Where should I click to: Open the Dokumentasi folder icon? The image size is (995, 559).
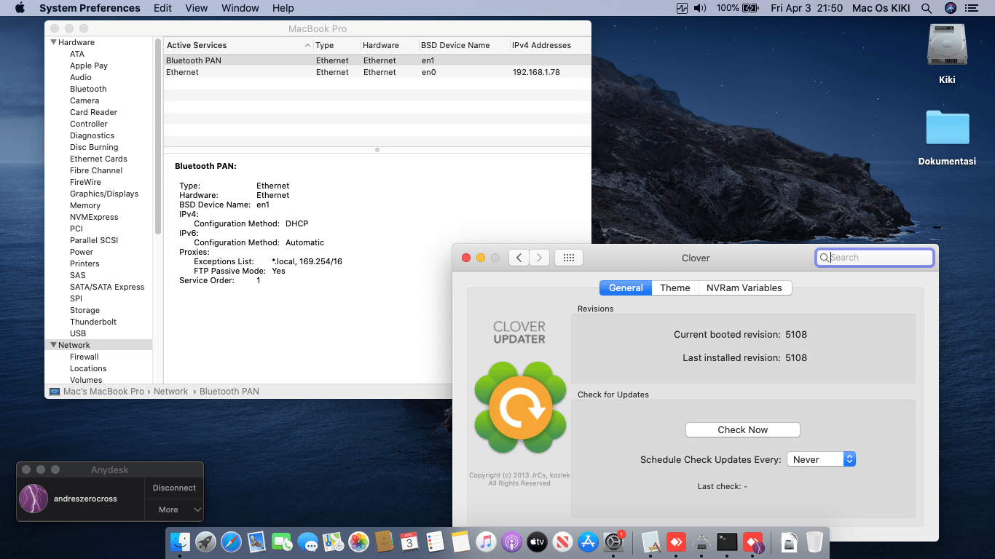pos(947,128)
